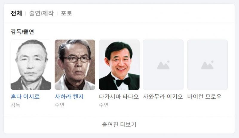The width and height of the screenshot is (239, 138).
Task: Open the empty photo card for 사와무라 이키오
Action: tap(163, 65)
